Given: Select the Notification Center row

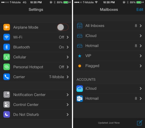Looking at the screenshot, I should point(36,95).
